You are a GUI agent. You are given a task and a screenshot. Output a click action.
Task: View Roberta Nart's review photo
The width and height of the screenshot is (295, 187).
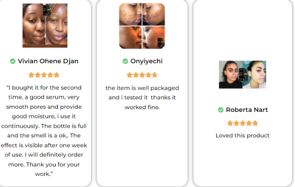click(242, 75)
